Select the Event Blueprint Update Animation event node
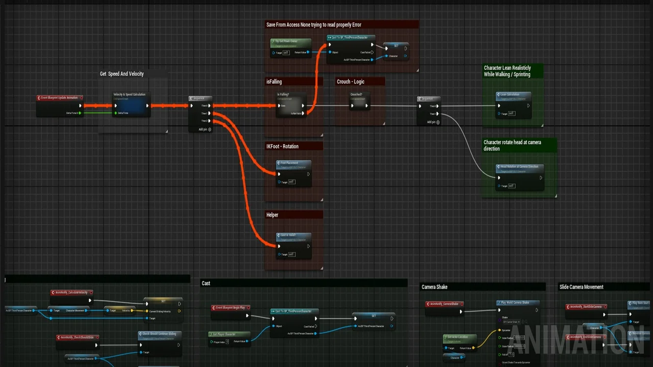Viewport: 653px width, 367px height. point(59,97)
